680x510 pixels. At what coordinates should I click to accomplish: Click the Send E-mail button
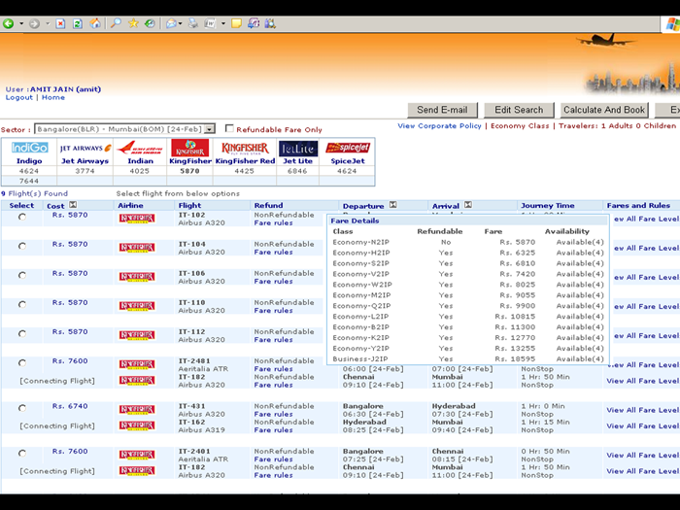point(442,110)
